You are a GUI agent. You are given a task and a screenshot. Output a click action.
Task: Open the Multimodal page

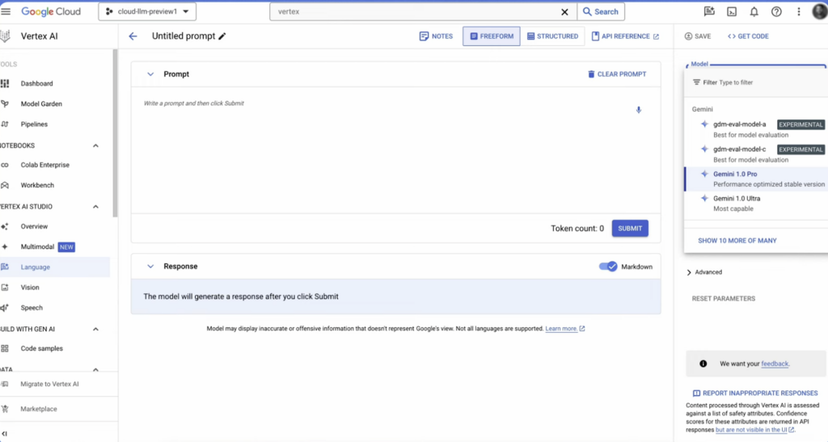(x=37, y=246)
